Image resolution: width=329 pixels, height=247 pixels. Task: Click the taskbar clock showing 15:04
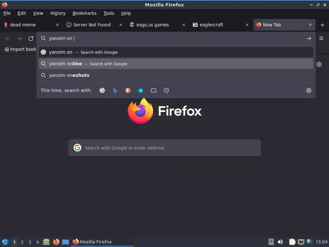pyautogui.click(x=321, y=242)
